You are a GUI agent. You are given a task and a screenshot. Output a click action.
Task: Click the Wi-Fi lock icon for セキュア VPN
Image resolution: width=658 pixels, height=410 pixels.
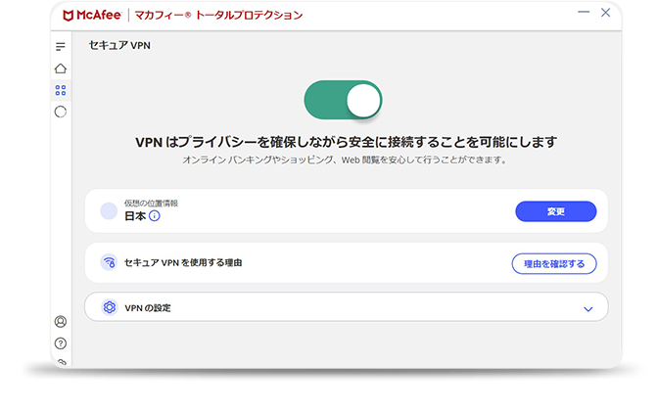[109, 263]
